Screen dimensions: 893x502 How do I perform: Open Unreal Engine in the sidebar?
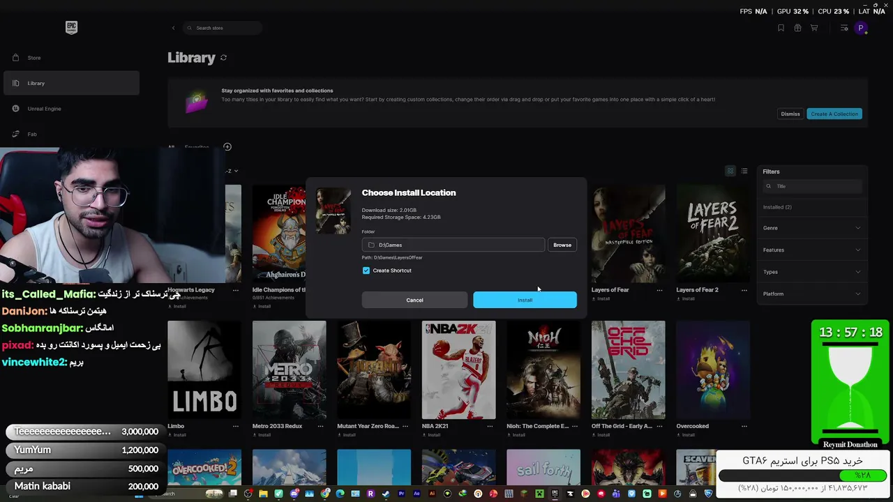pos(71,109)
